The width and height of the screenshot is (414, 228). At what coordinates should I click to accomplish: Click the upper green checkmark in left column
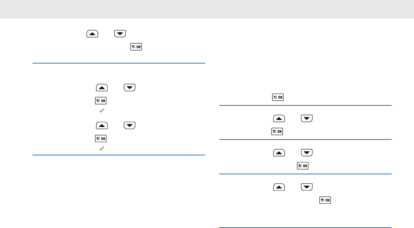pos(101,111)
